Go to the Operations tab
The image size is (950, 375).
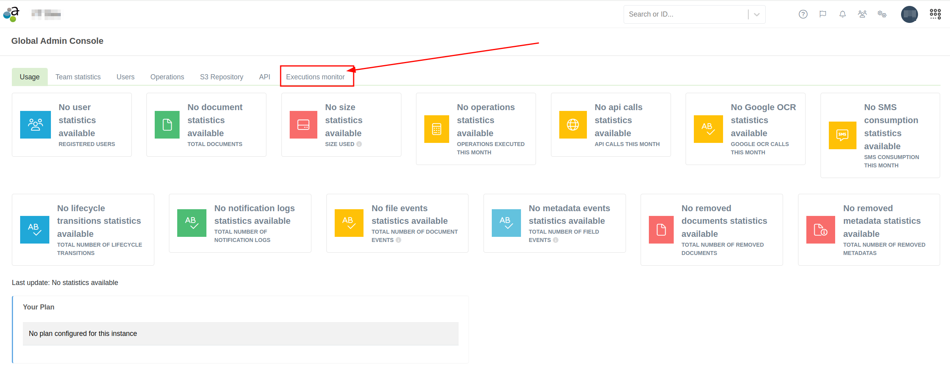[167, 77]
